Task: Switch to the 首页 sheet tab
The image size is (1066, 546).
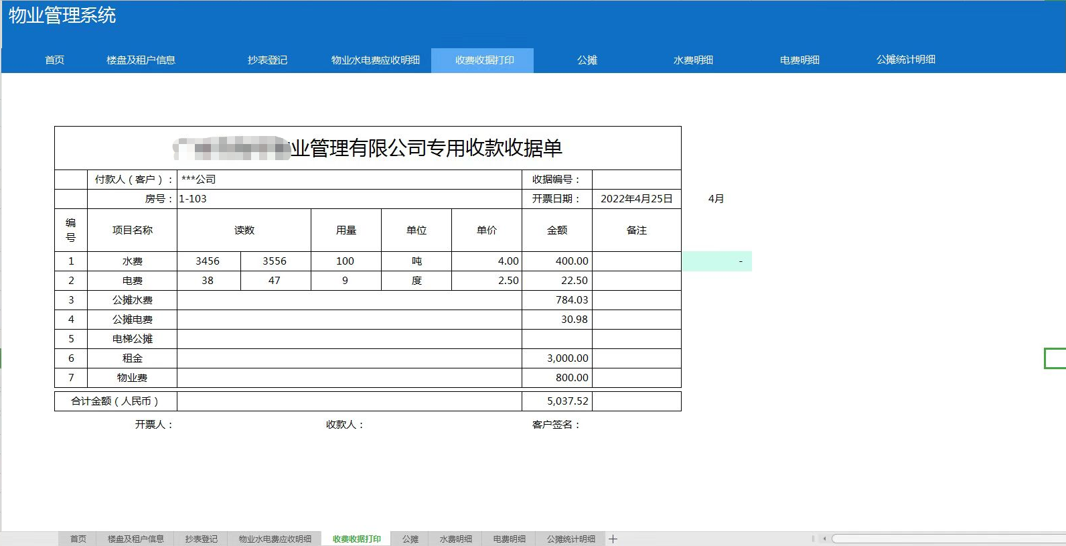Action: [x=78, y=539]
